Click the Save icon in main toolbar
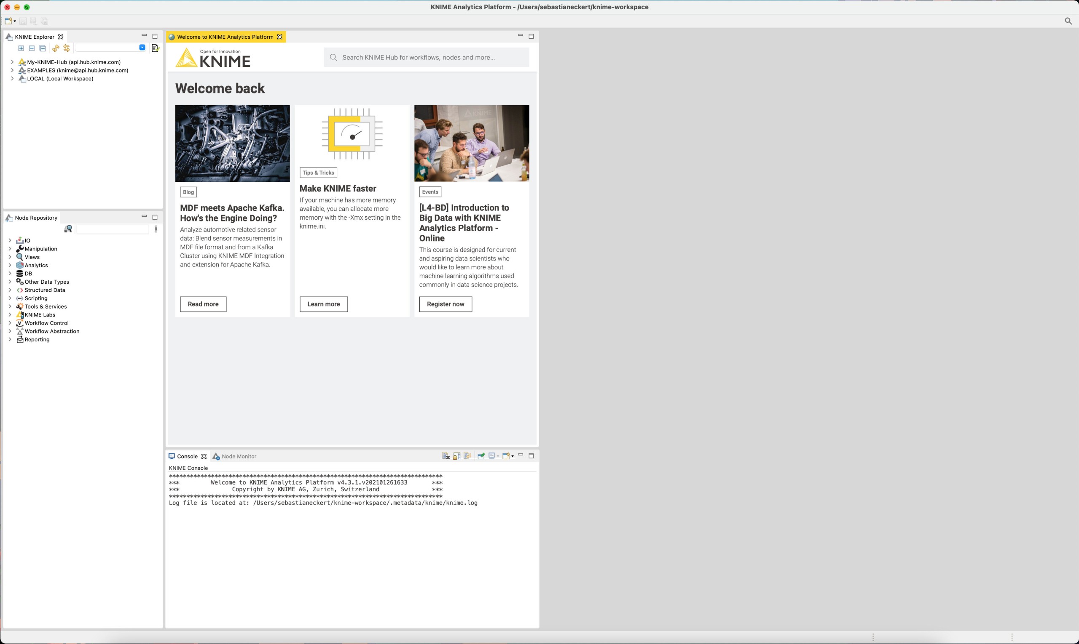 click(x=23, y=21)
